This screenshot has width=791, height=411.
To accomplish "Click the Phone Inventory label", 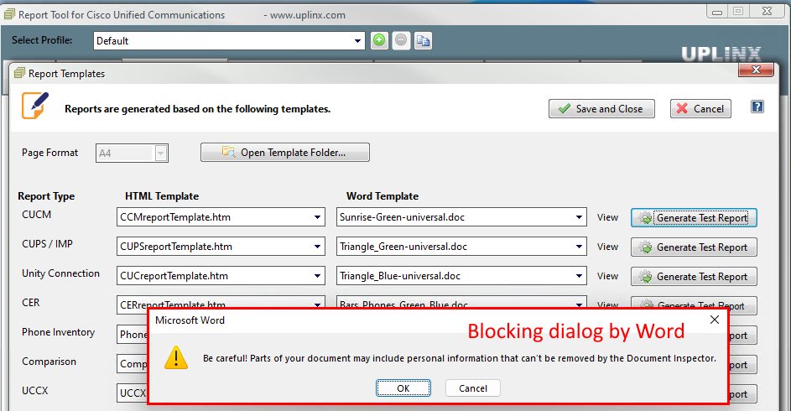I will [x=58, y=332].
